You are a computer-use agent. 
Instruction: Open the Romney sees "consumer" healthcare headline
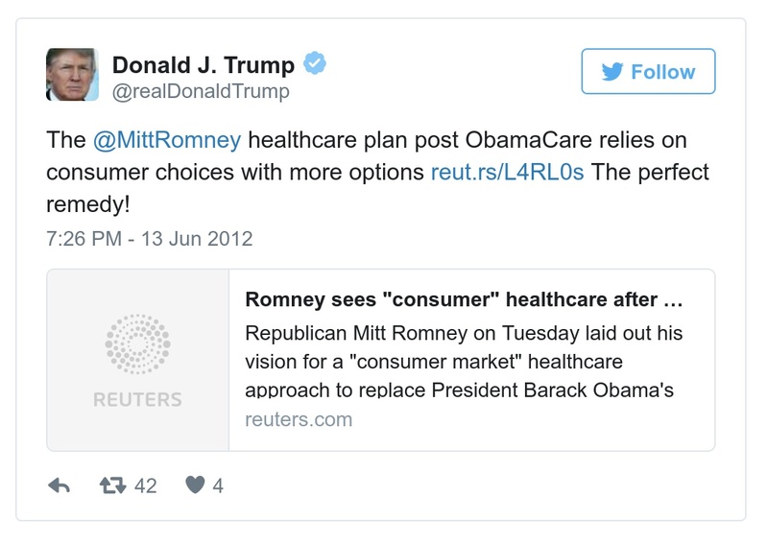click(465, 299)
